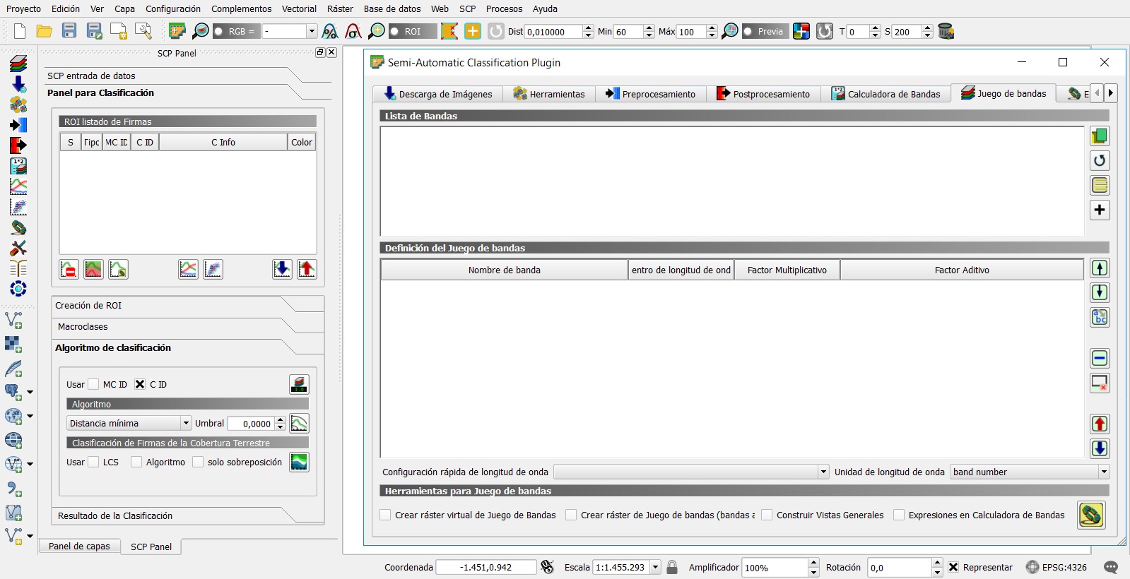Open download images icon in SCP sidebar

(18, 84)
